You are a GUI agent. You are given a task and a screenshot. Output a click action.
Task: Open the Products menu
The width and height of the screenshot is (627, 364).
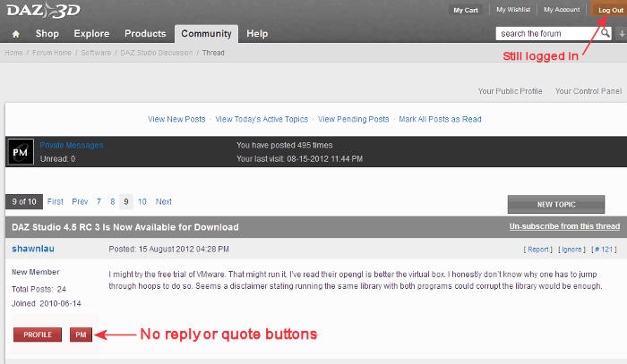(x=145, y=33)
